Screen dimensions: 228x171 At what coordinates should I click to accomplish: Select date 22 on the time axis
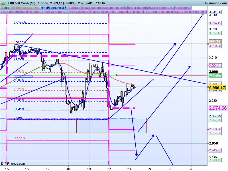coord(109,169)
